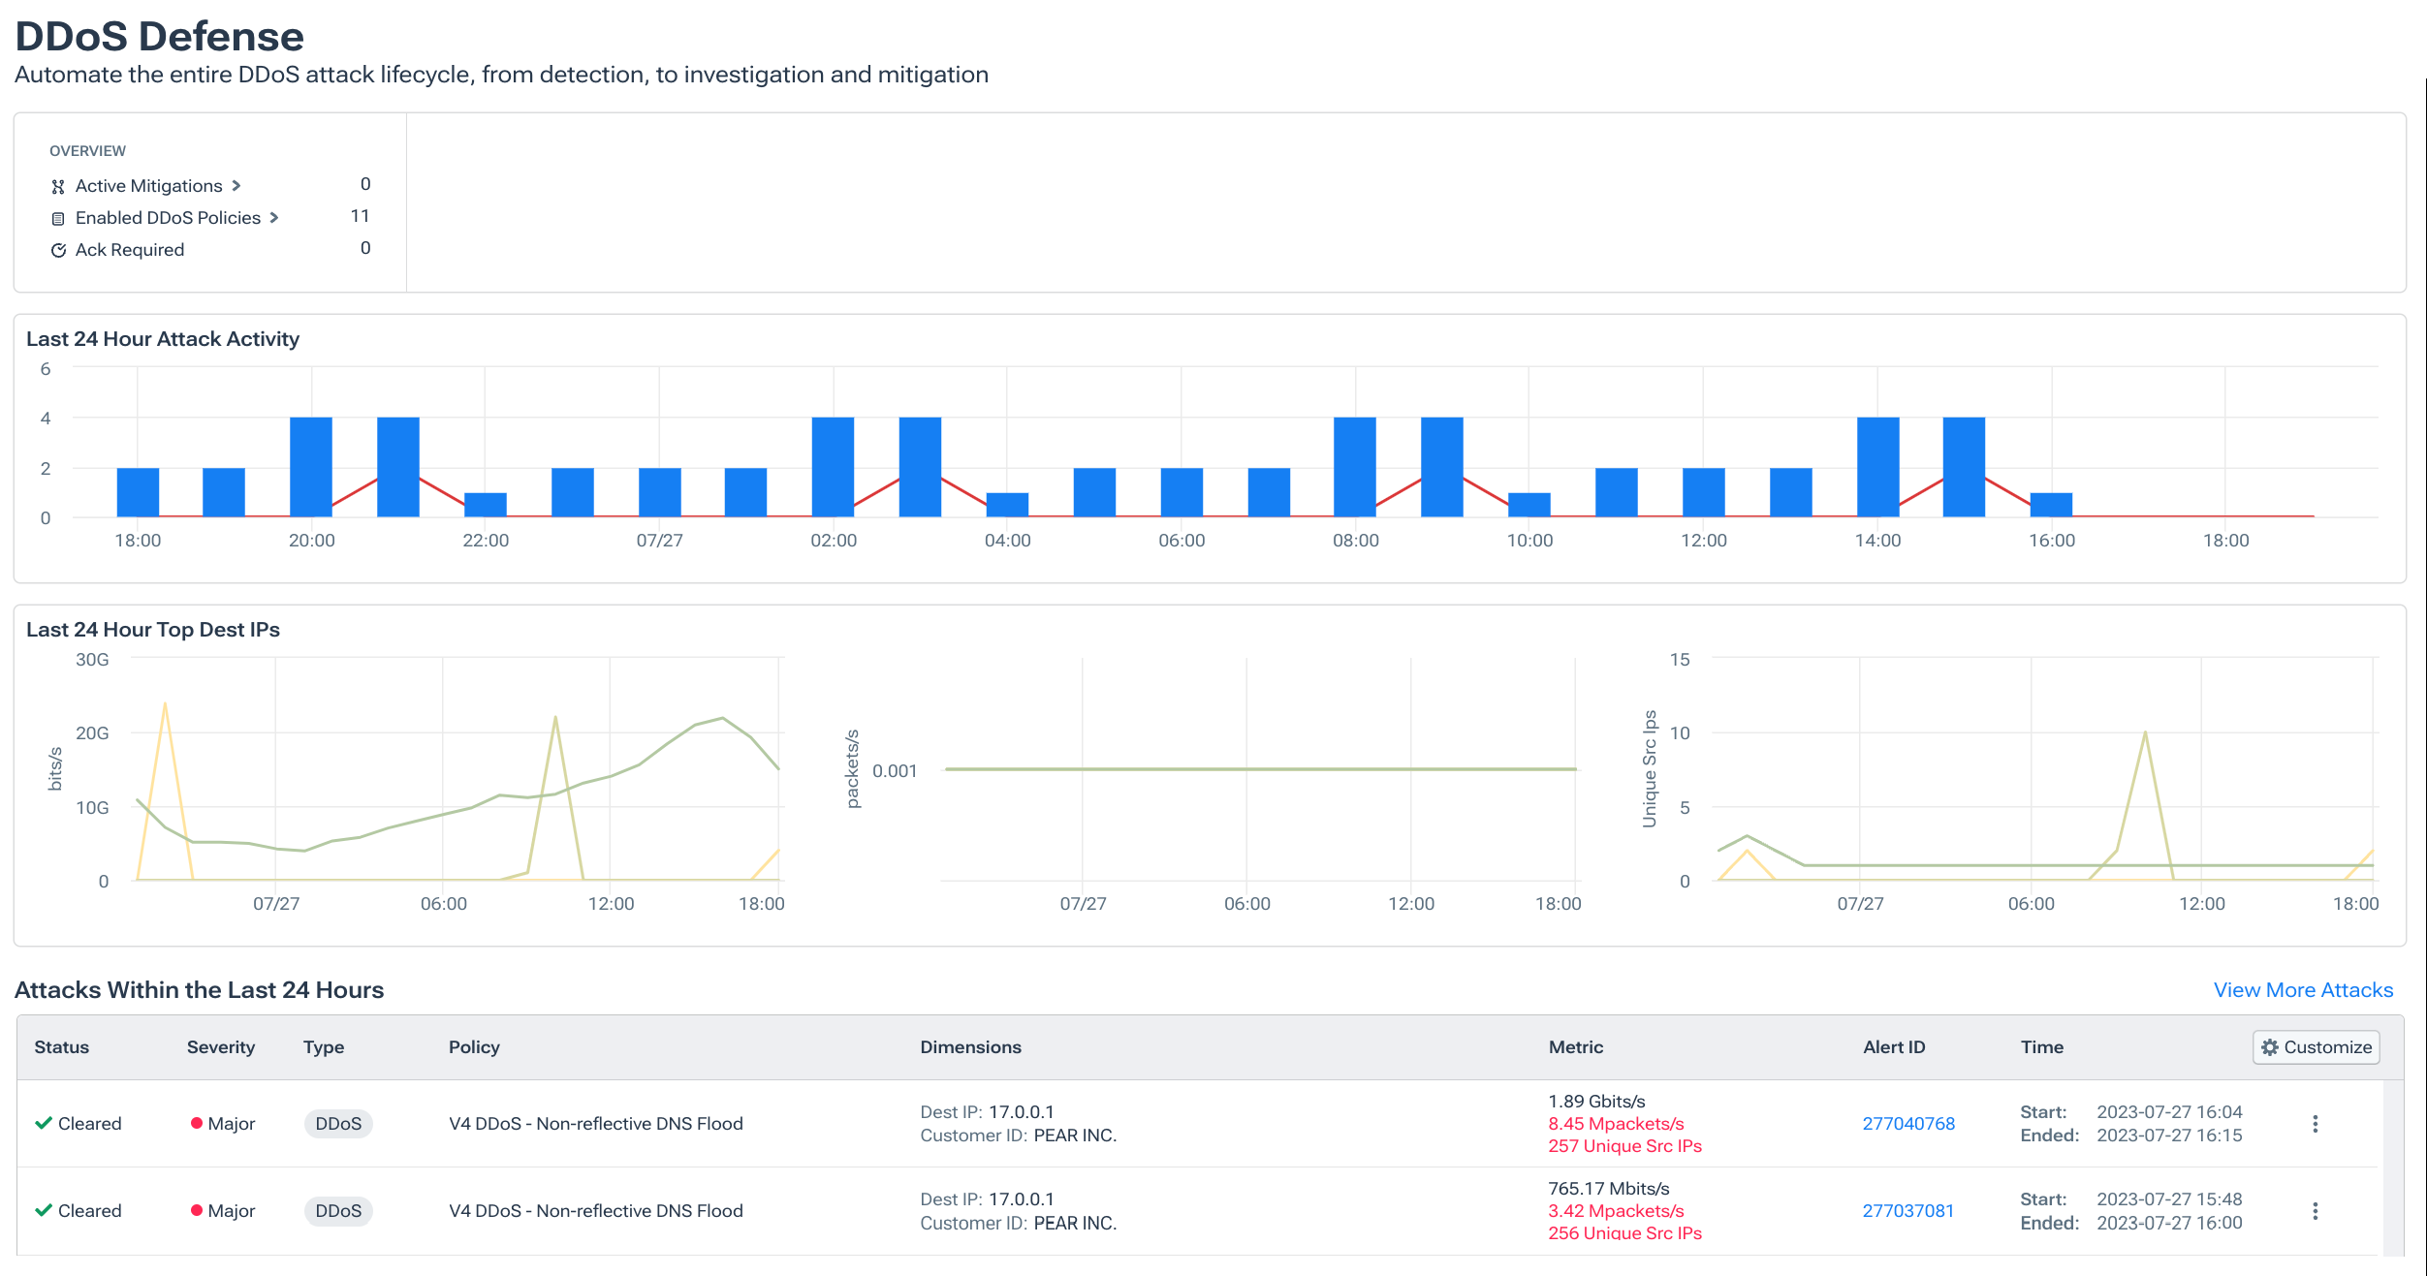Viewport: 2427px width, 1276px height.
Task: Click the tallest bar near 20:00 in Attack Activity chart
Action: (311, 465)
